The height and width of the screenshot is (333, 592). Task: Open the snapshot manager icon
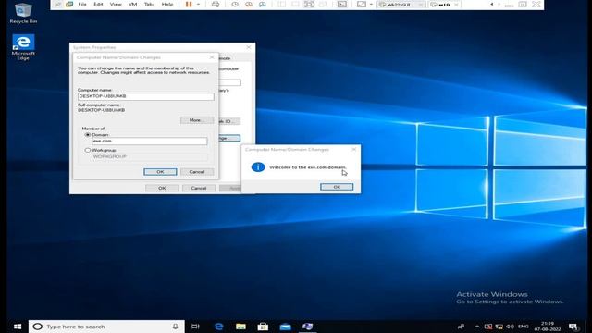pyautogui.click(x=263, y=4)
